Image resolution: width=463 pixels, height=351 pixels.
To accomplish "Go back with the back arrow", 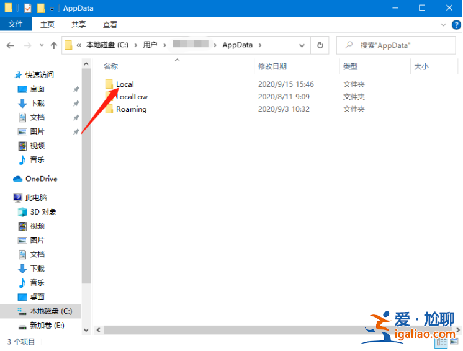I will tap(11, 45).
